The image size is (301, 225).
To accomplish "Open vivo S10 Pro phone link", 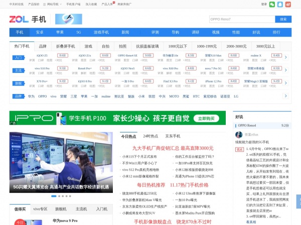I will click(x=42, y=68).
